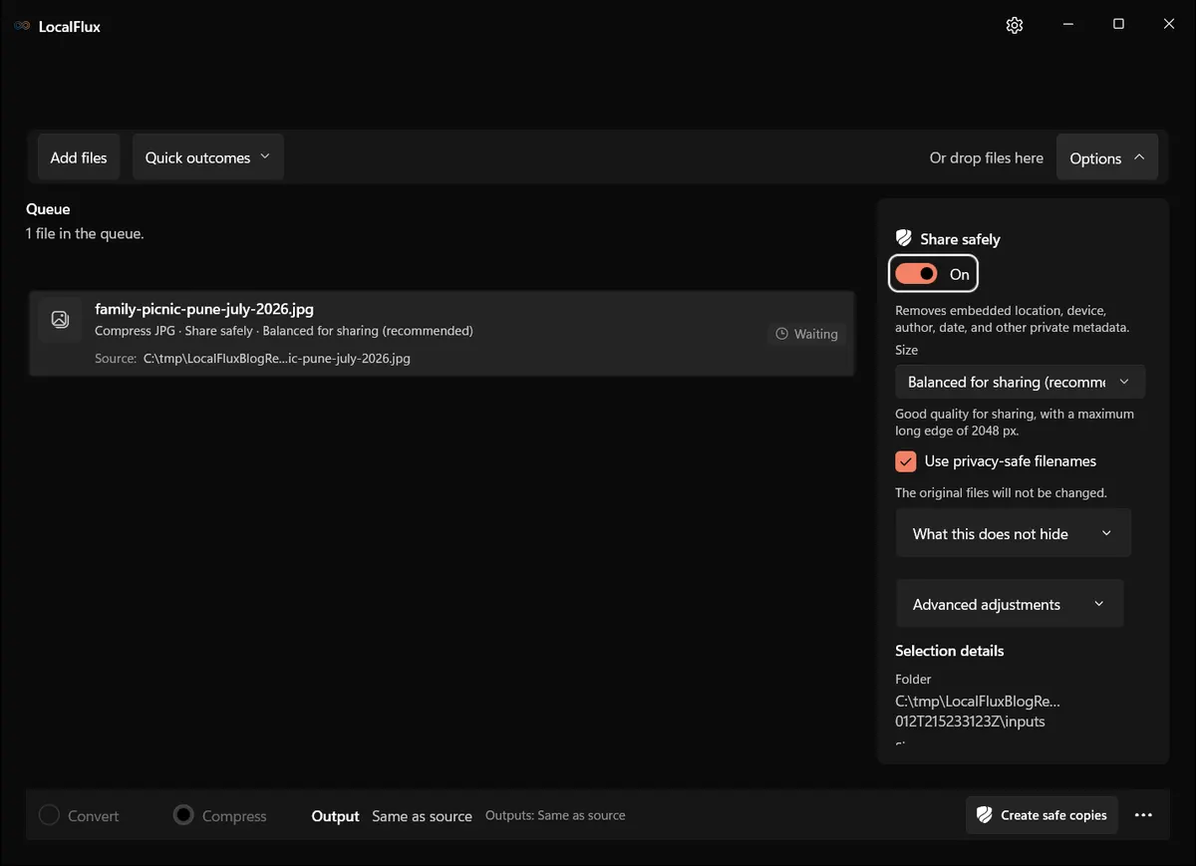Open the settings gear icon
Viewport: 1196px width, 866px height.
pyautogui.click(x=1015, y=25)
